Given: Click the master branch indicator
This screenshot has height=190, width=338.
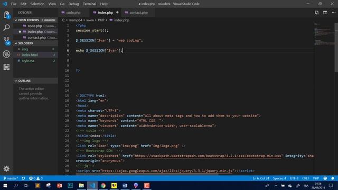Looking at the screenshot, I should (x=11, y=178).
